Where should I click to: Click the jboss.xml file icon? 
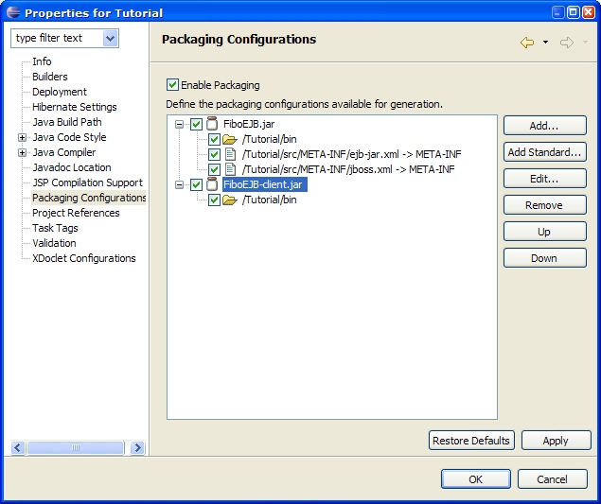click(230, 169)
